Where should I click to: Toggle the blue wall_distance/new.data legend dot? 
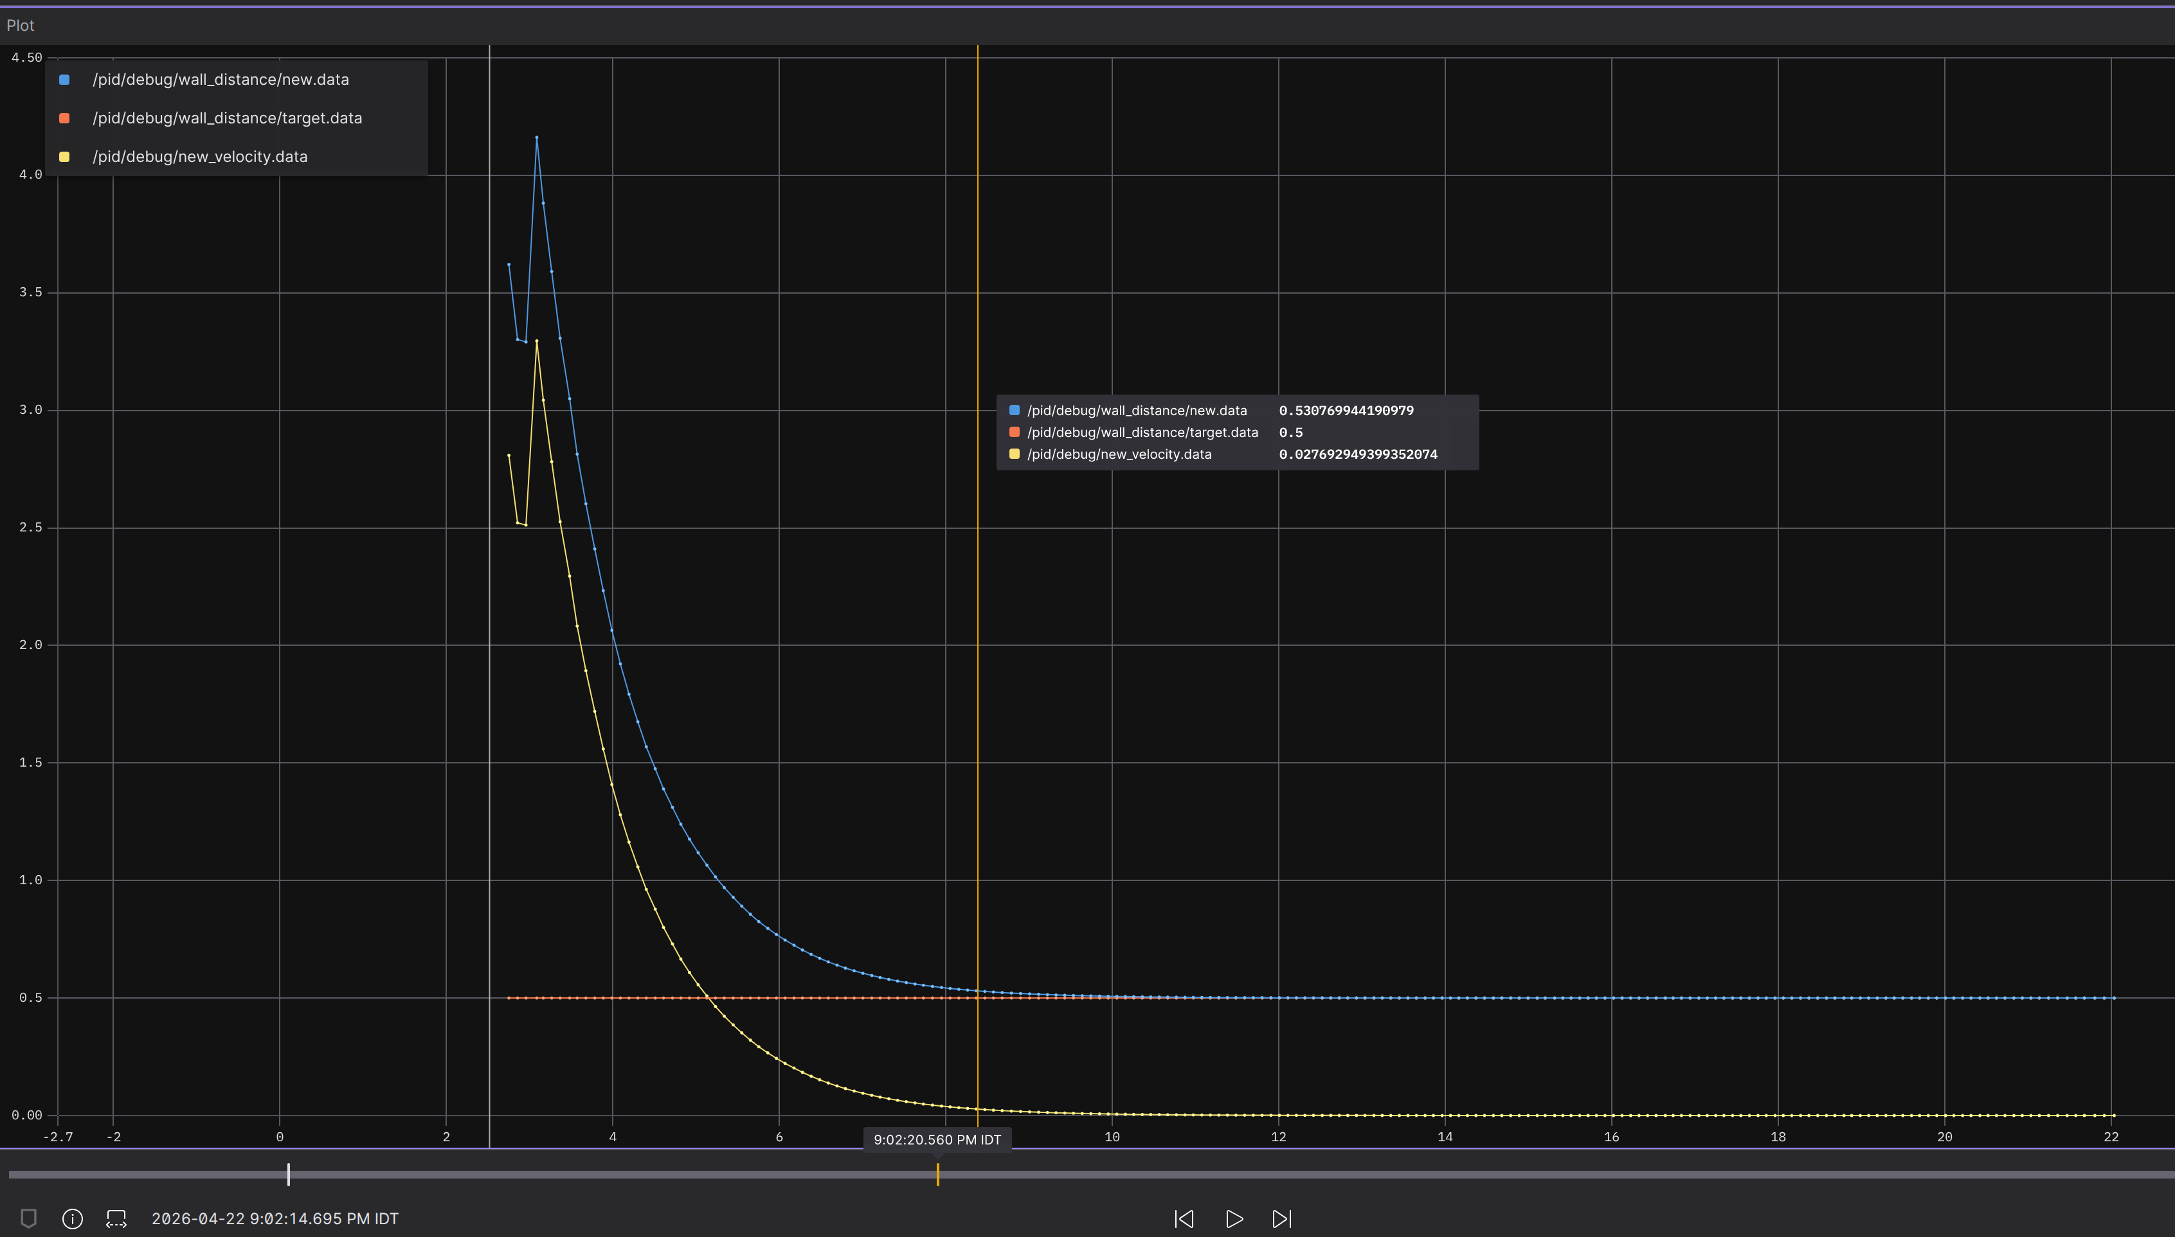pos(63,79)
